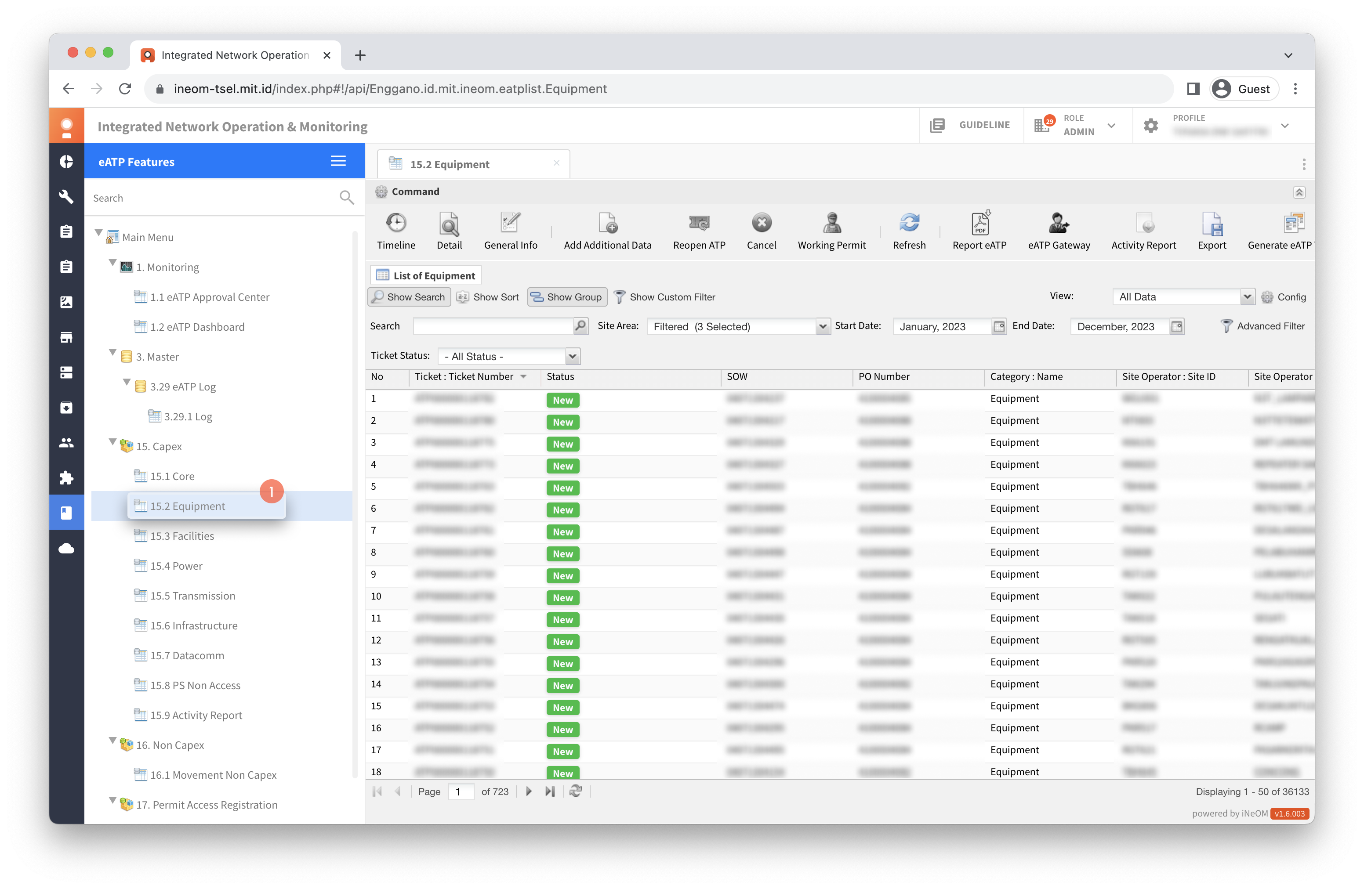Open the Timeline command
This screenshot has height=889, width=1364.
[x=396, y=231]
